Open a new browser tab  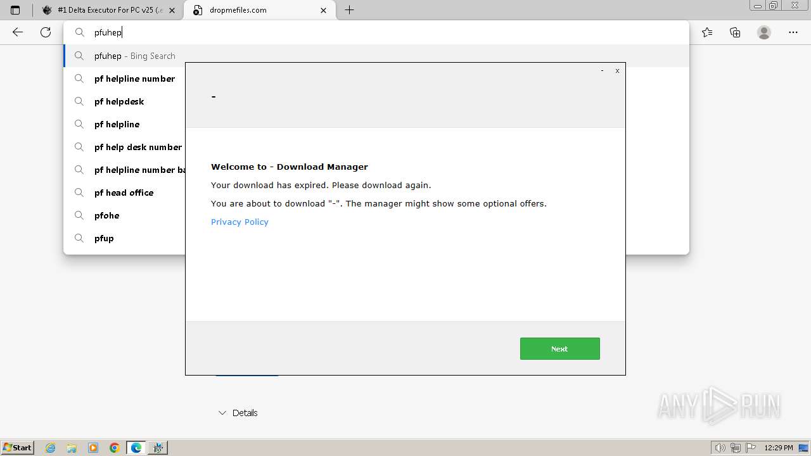pyautogui.click(x=349, y=10)
